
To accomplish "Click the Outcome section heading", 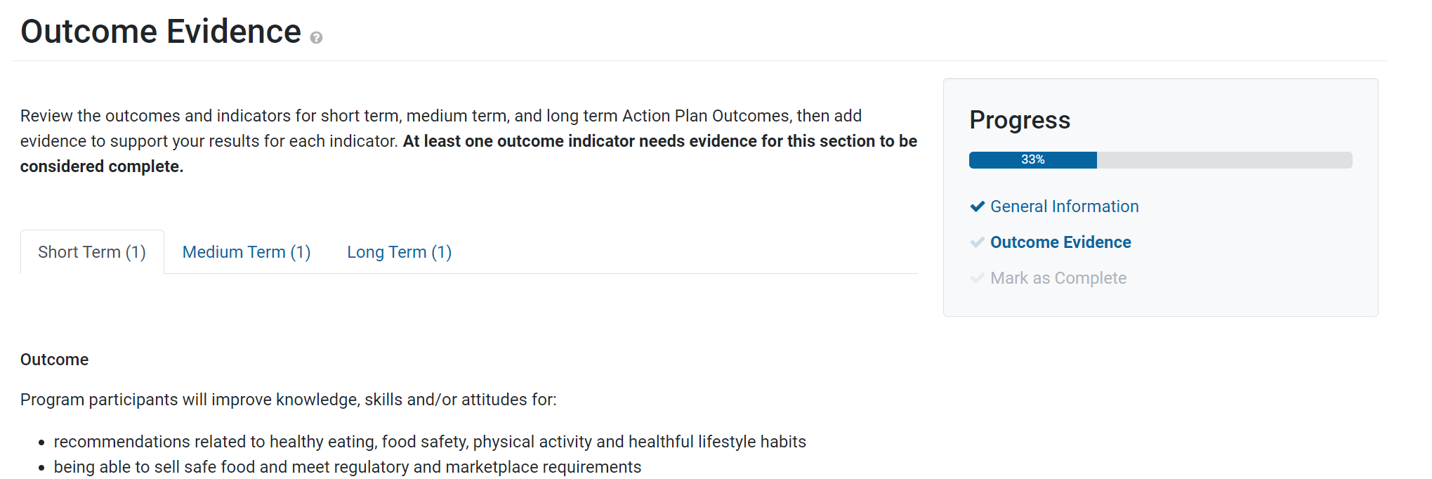I will 54,359.
